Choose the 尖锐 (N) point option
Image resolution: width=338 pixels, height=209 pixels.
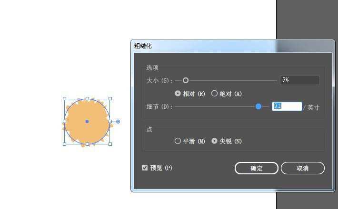[215, 141]
